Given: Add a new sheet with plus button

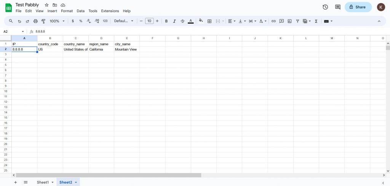Looking at the screenshot, I should (x=16, y=182).
